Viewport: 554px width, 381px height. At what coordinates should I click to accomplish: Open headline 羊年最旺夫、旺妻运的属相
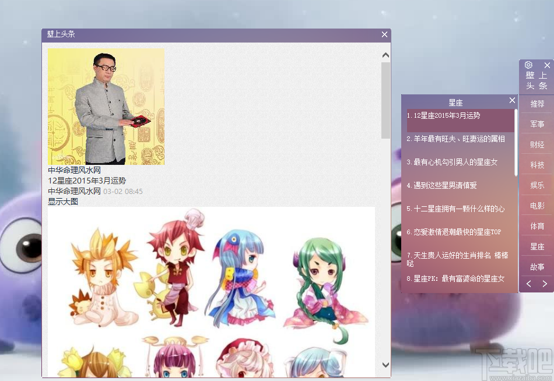(456, 139)
